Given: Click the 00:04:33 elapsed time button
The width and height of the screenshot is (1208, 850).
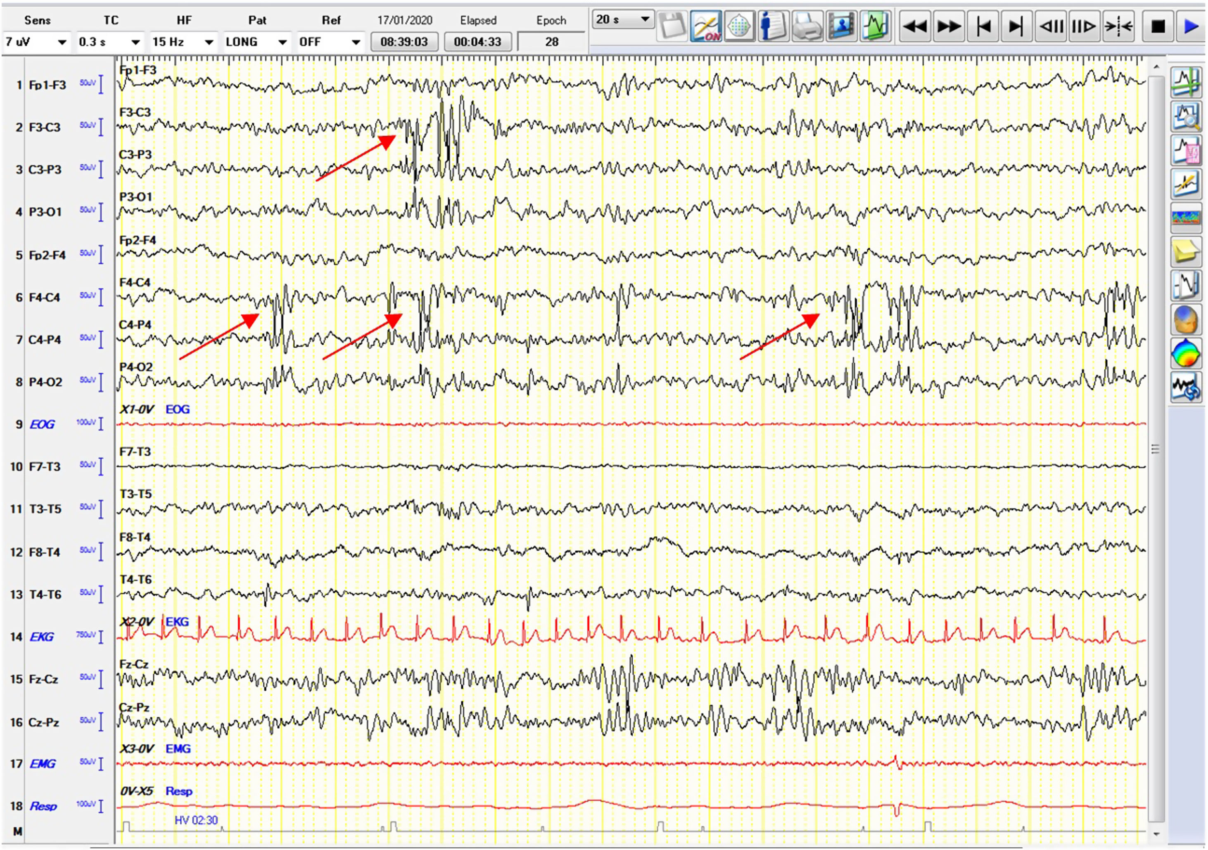Looking at the screenshot, I should [477, 42].
